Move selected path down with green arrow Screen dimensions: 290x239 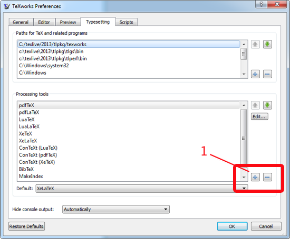coord(267,45)
